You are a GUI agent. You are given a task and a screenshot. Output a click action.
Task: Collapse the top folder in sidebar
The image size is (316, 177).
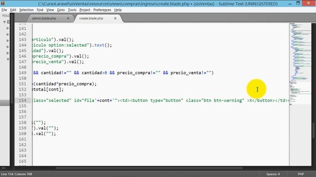click(4, 22)
